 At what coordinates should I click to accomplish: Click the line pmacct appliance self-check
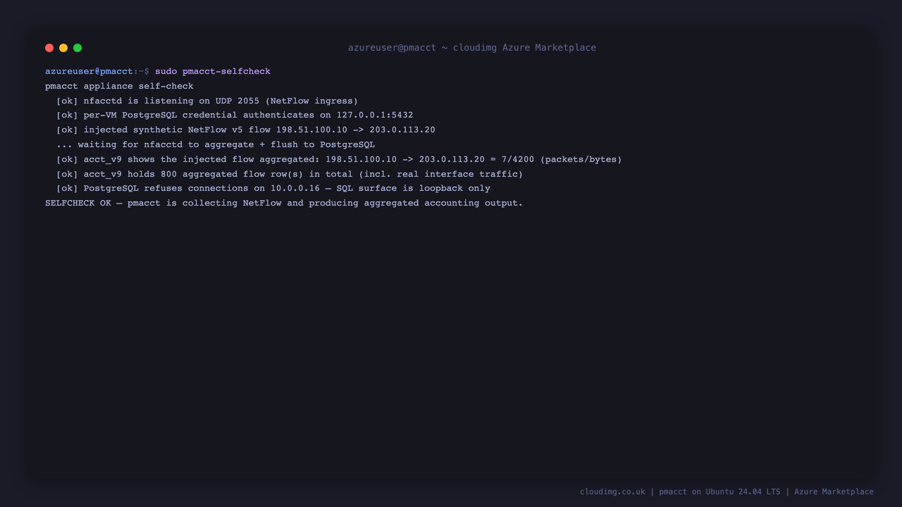pos(119,86)
